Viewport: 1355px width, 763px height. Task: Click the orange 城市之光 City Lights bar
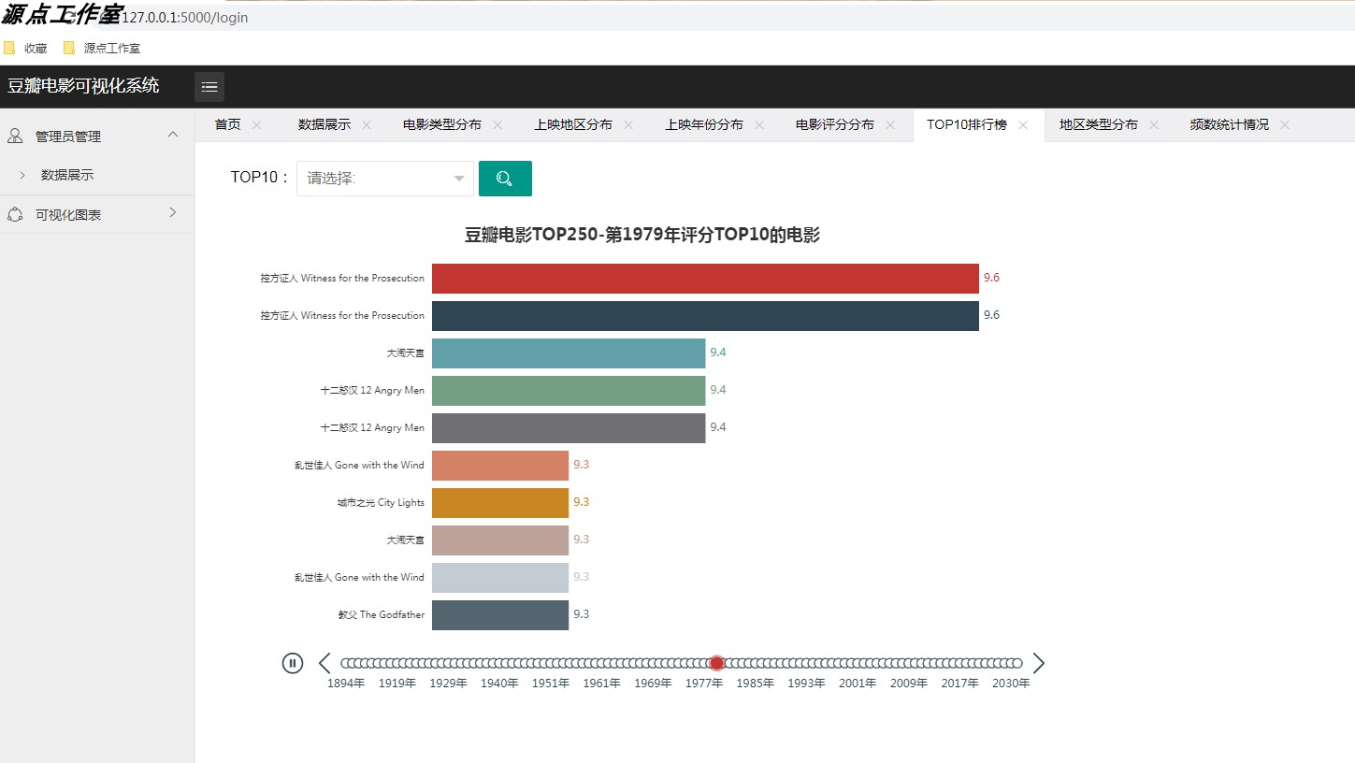point(500,503)
